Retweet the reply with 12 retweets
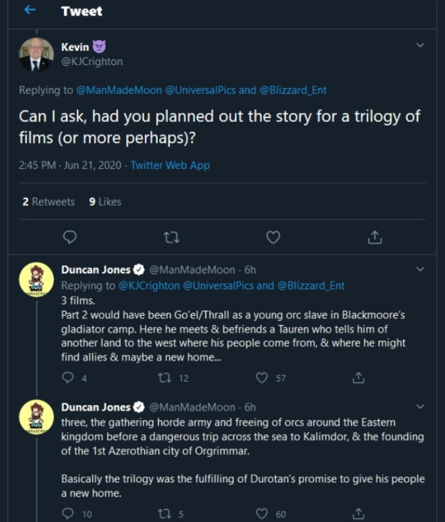Viewport: 445px width, 522px height. [x=166, y=377]
